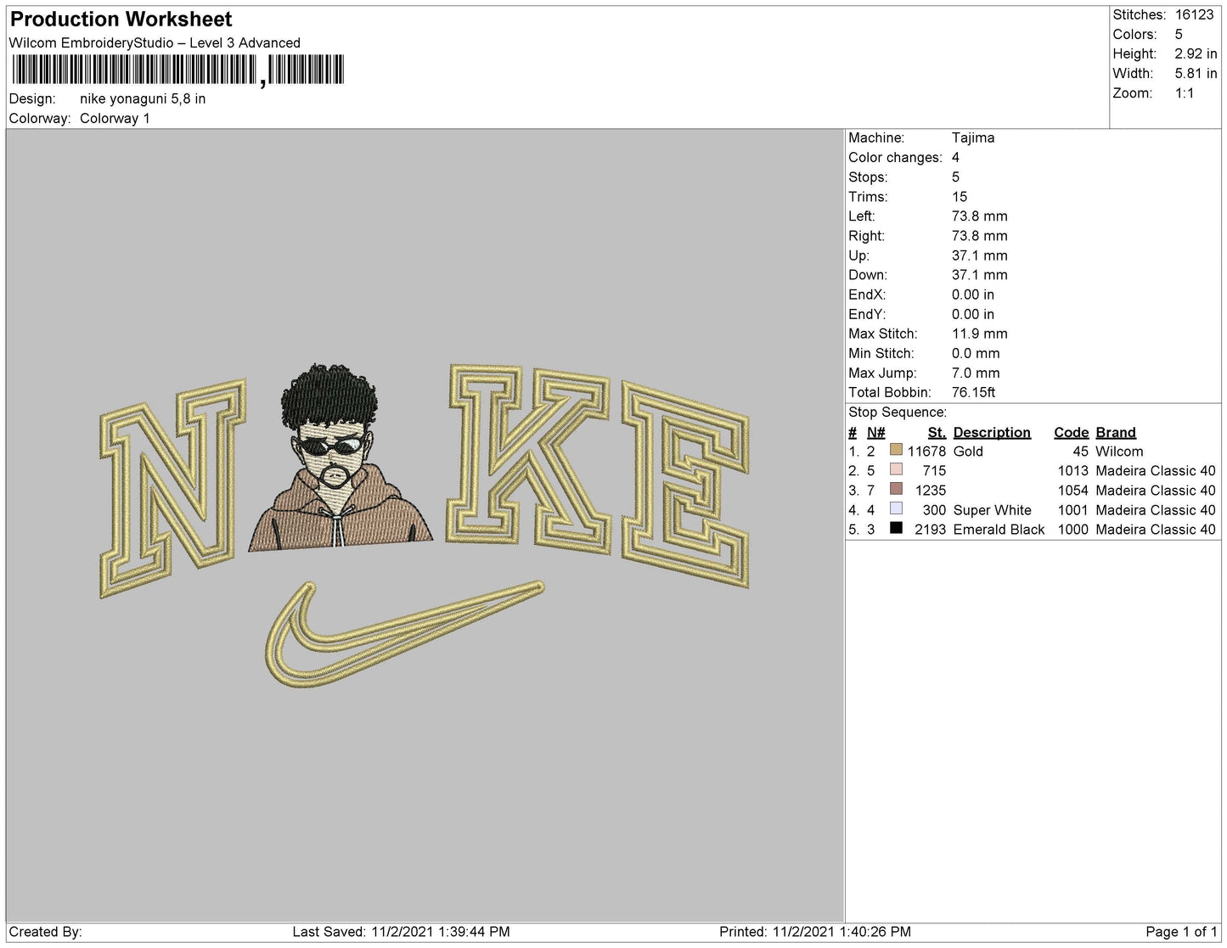Click the 'Down:' label
The height and width of the screenshot is (948, 1227).
868,275
